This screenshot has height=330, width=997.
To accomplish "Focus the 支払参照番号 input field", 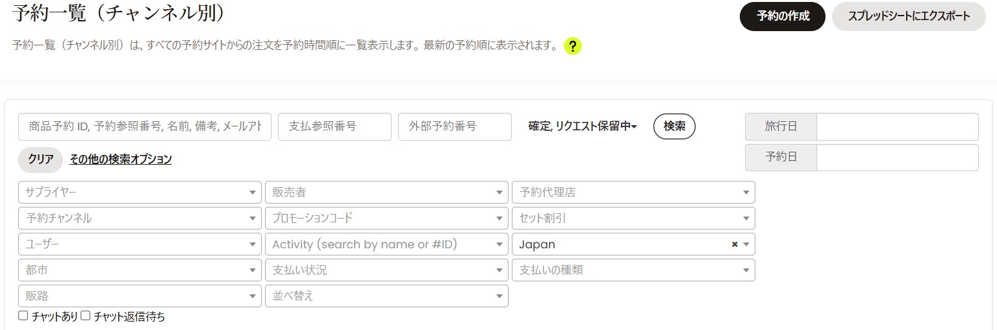I will (334, 126).
